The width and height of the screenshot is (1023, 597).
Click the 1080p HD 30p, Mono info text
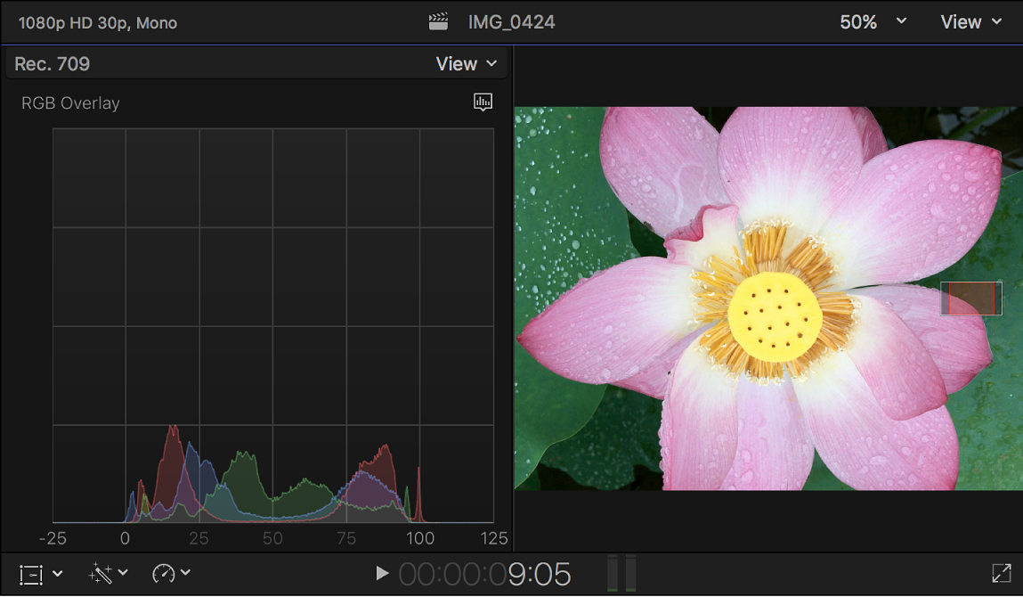tap(98, 22)
